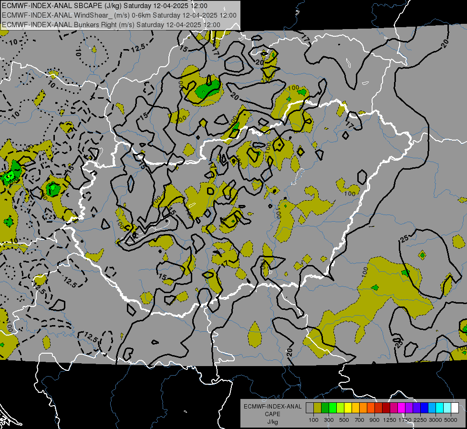Click the 3000 value on legend scale
Viewport: 467px width, 429px height.
point(436,420)
